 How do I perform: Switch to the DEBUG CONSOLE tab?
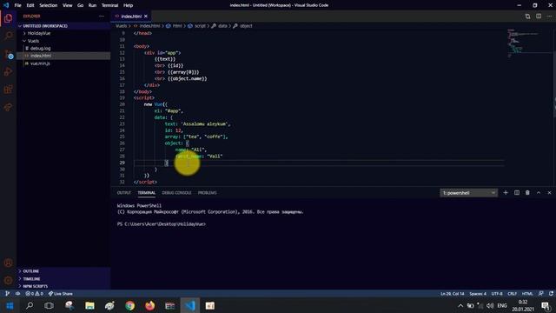(x=176, y=193)
